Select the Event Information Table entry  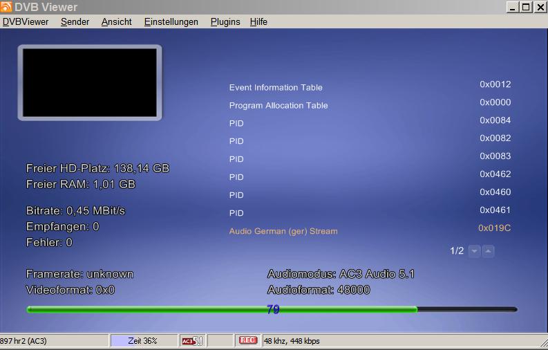coord(276,88)
